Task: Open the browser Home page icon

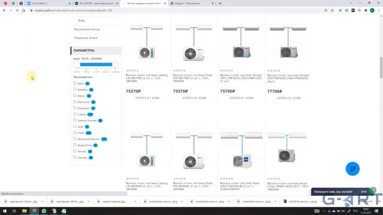Action: click(23, 11)
